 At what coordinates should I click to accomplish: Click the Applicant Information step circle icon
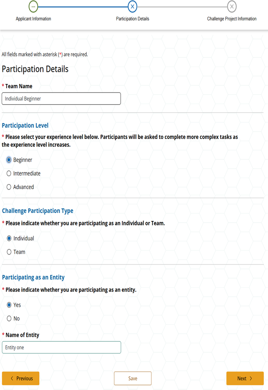click(x=33, y=7)
